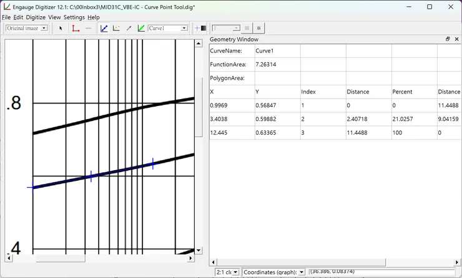
Task: Select the Color Picker tool
Action: [x=129, y=28]
